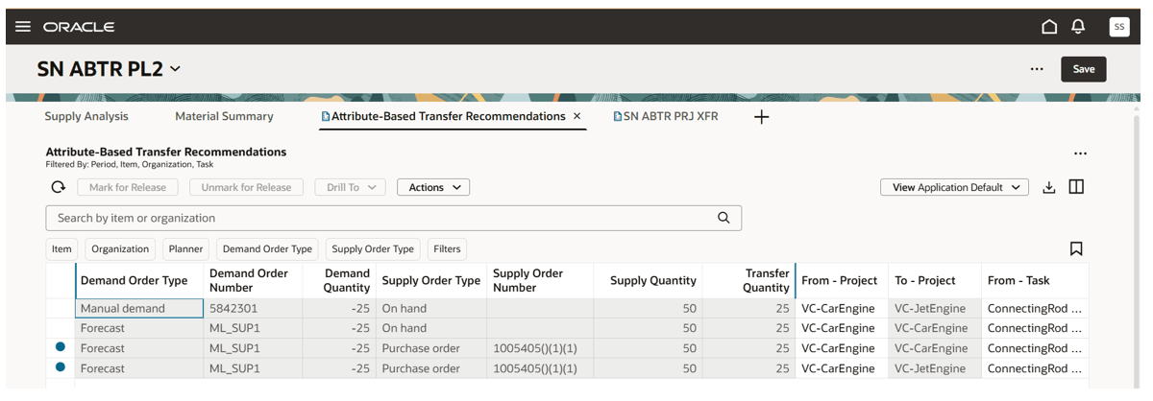1153x401 pixels.
Task: Toggle the Demand Order Type filter chip
Action: pyautogui.click(x=267, y=248)
